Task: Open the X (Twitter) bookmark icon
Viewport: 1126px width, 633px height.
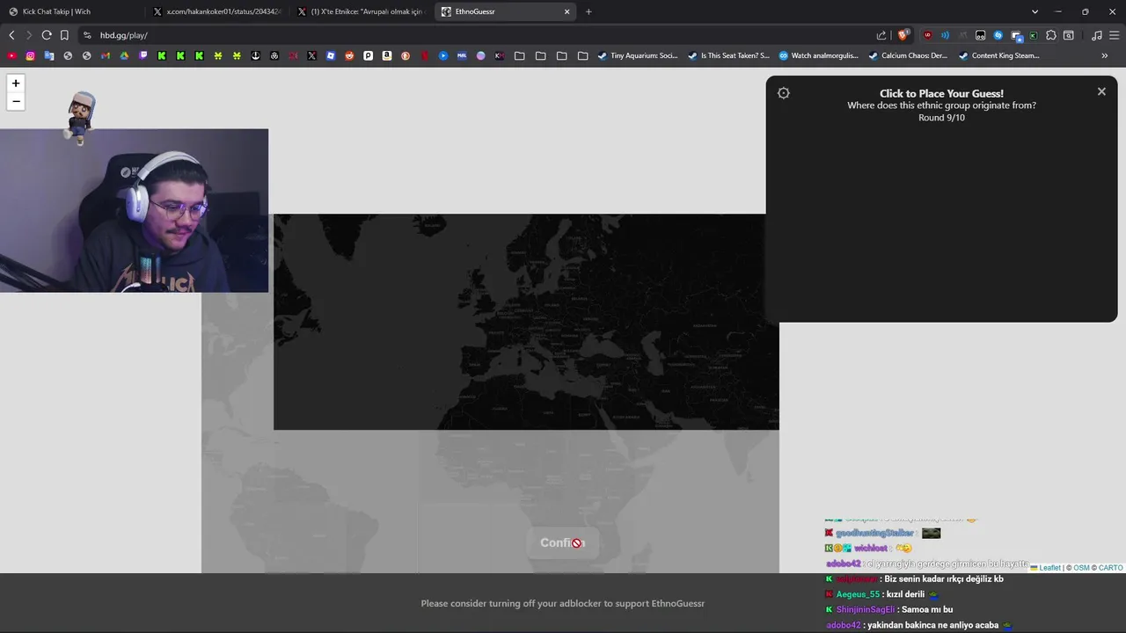Action: 311,55
